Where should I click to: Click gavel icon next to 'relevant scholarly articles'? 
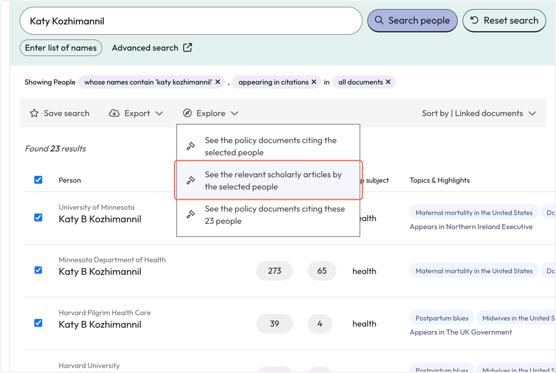coord(191,180)
